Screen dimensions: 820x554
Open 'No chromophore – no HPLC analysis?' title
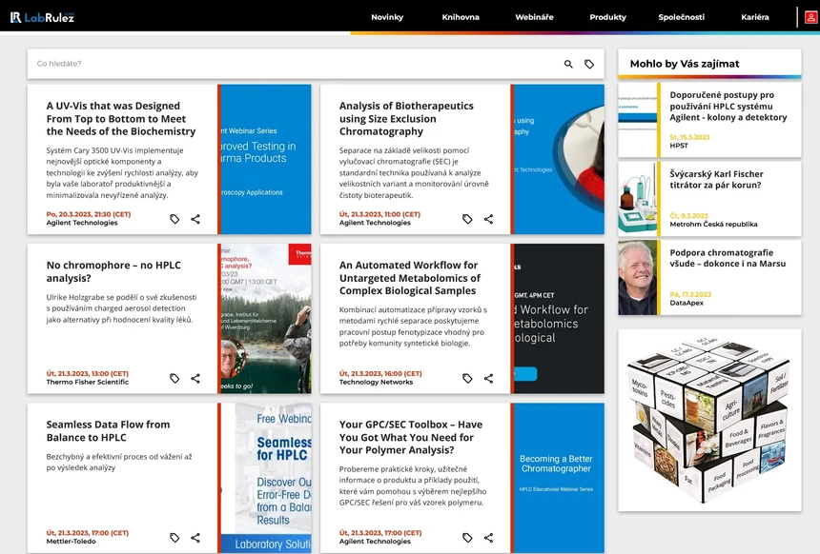113,271
